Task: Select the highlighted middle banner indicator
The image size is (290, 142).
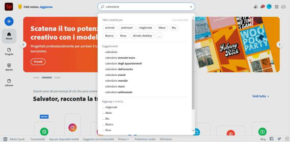Action: 47,77
